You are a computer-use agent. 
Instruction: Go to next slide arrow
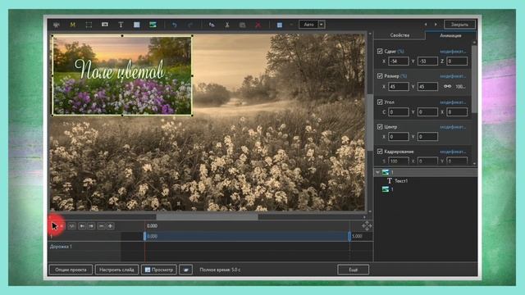coord(436,25)
